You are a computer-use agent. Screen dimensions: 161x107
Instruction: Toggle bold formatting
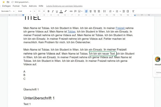49,11
